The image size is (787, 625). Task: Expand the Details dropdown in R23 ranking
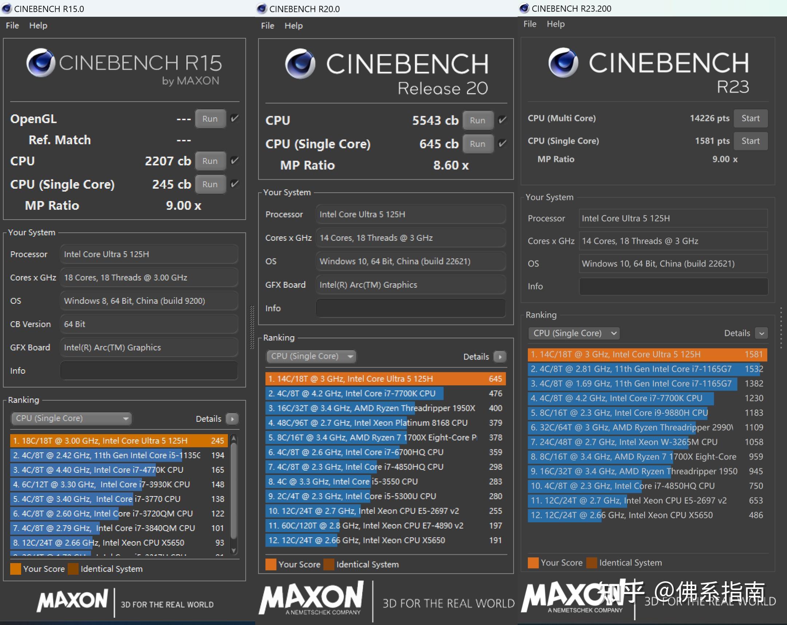[762, 333]
